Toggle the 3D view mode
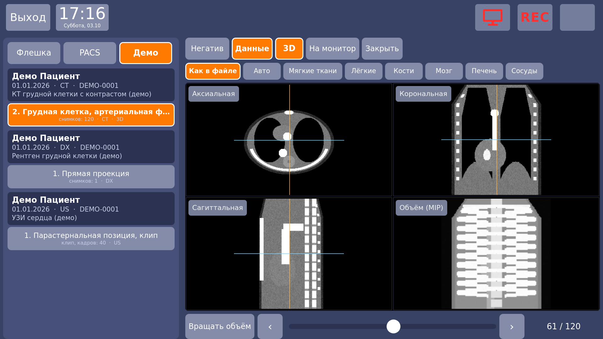The image size is (603, 339). tap(289, 49)
